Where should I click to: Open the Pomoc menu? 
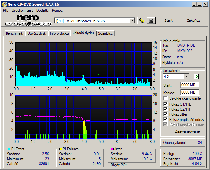click(57, 10)
